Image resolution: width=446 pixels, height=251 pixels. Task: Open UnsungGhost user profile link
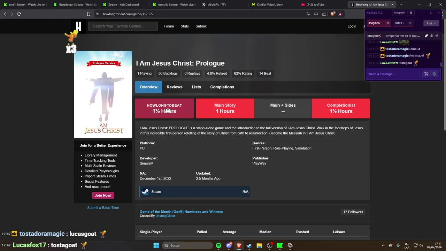[165, 216]
